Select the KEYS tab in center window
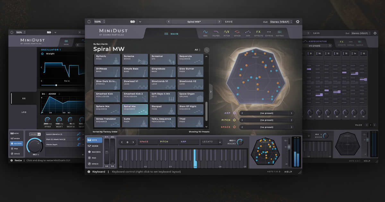This screenshot has width=385, height=202. (x=95, y=140)
